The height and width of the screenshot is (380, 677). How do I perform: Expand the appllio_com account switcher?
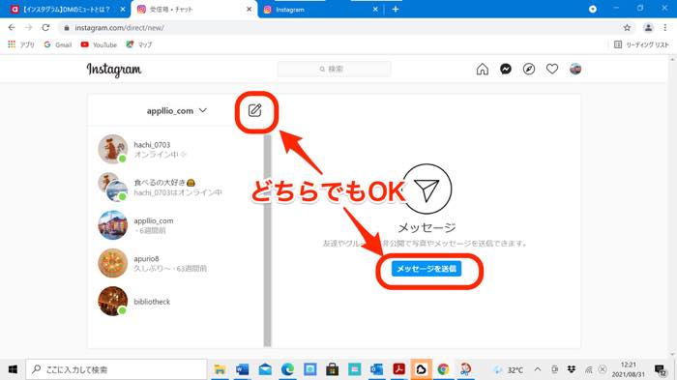[x=177, y=111]
